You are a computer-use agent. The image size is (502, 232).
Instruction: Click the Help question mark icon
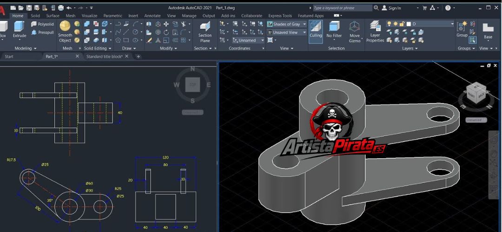[x=448, y=8]
